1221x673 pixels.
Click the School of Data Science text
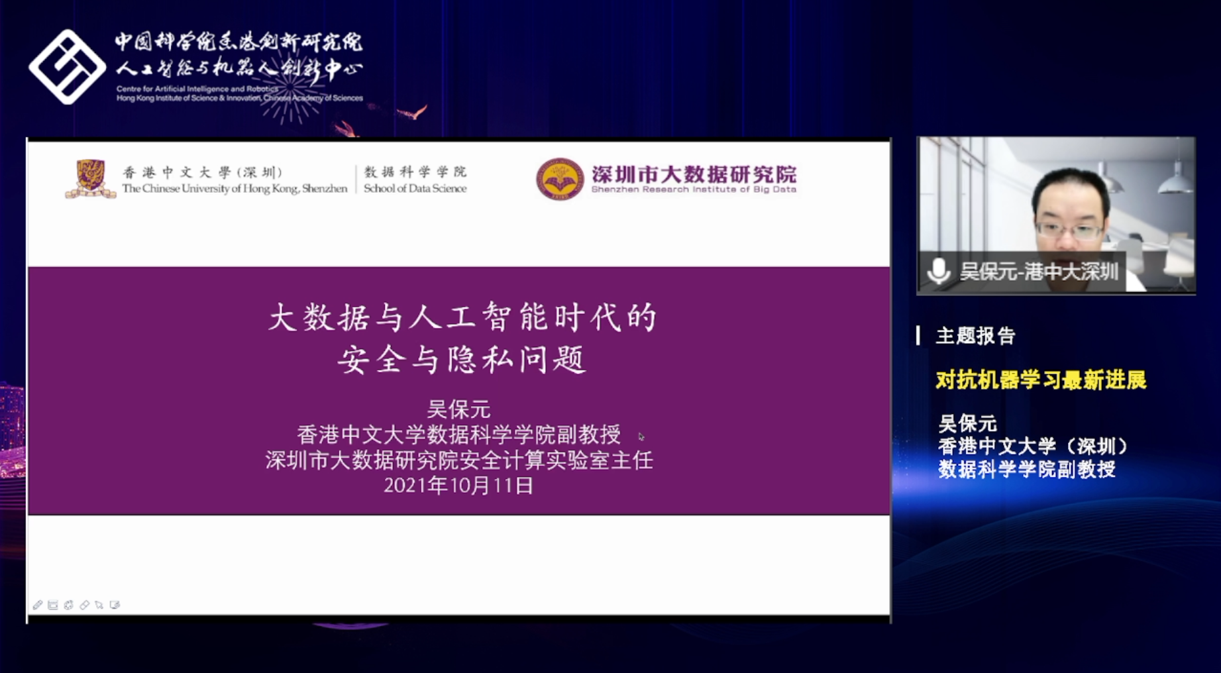click(415, 189)
